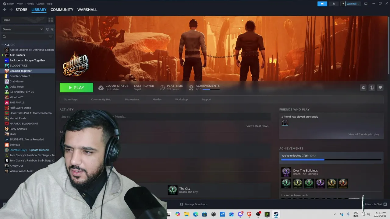Open the Community Hub link
The width and height of the screenshot is (390, 219).
tap(101, 99)
